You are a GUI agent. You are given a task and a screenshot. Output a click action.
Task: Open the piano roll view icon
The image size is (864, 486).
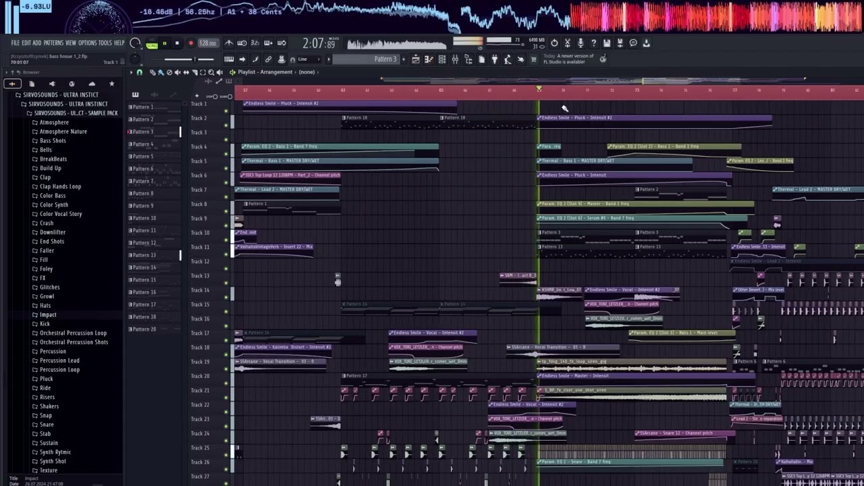(429, 59)
